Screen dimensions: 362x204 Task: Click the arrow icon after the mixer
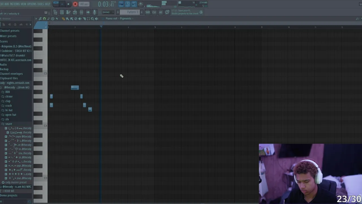[x=88, y=12]
